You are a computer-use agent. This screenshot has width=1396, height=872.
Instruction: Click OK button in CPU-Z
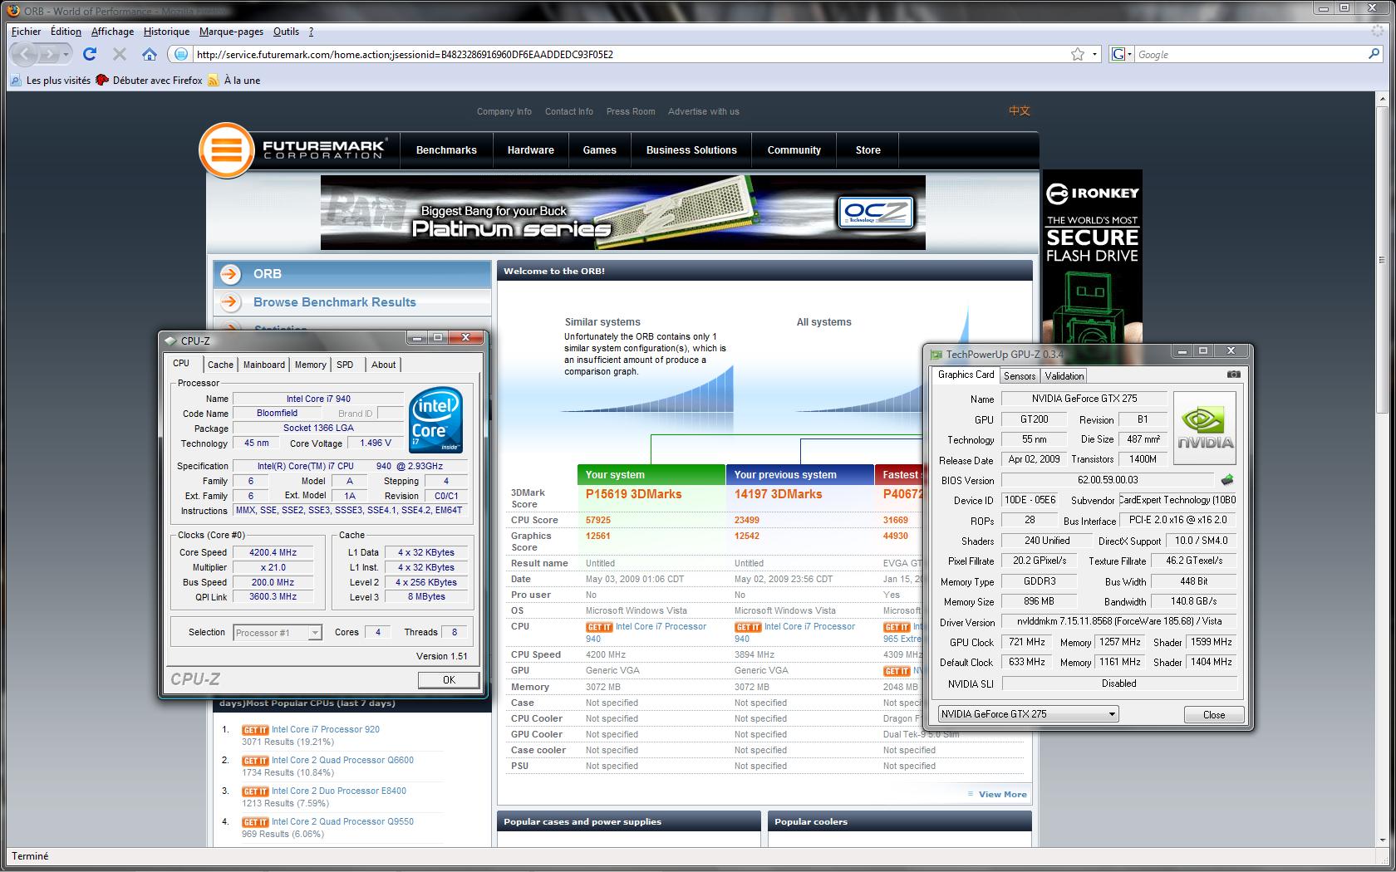point(449,679)
